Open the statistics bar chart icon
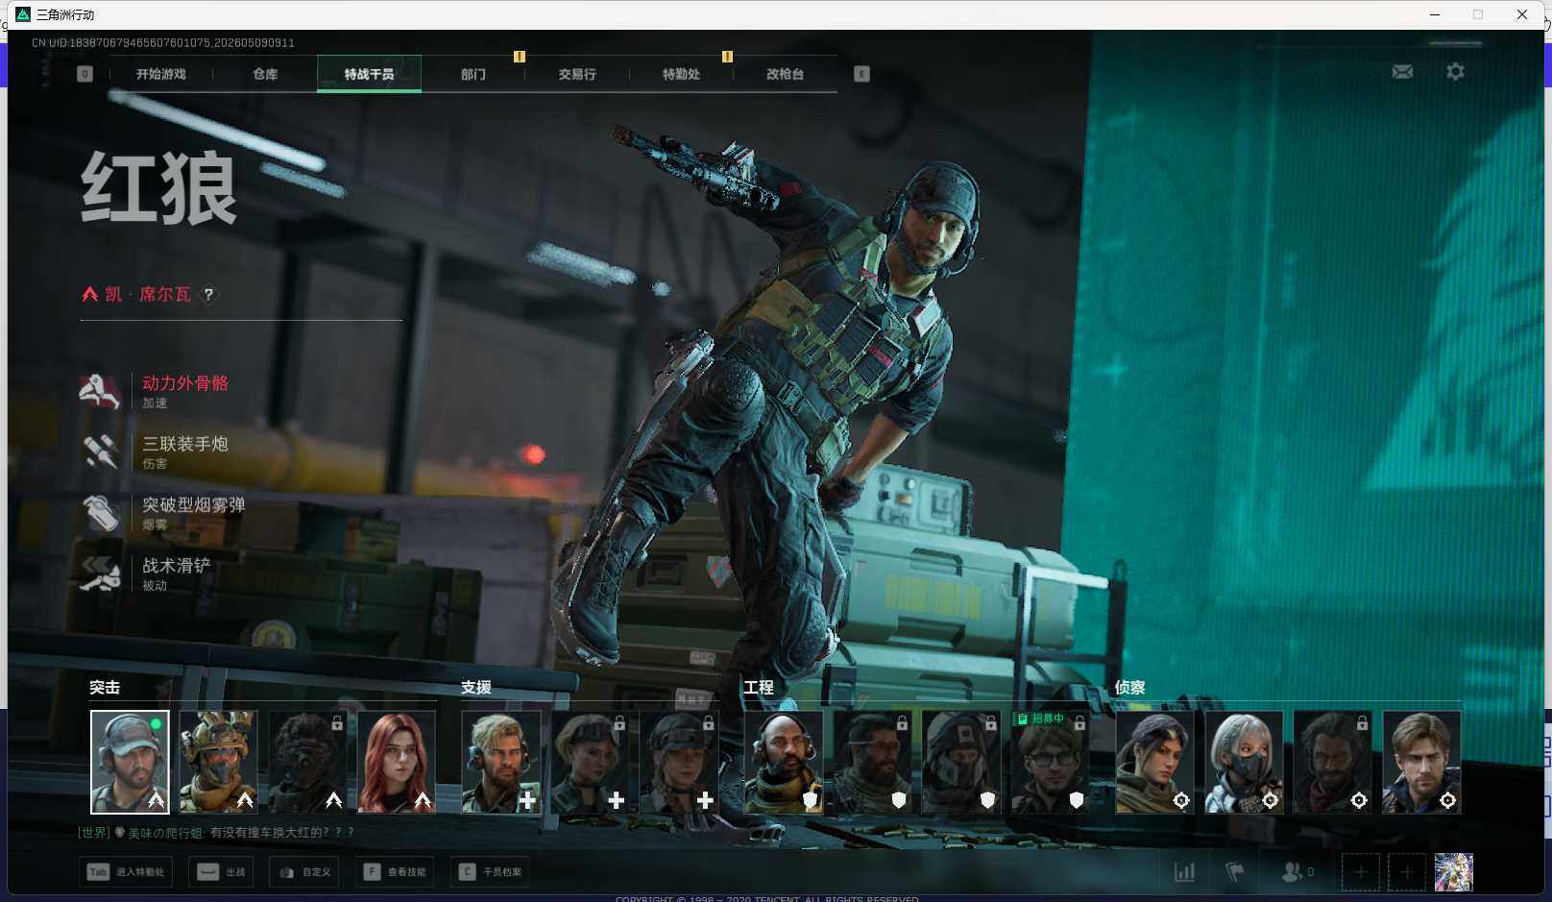 tap(1185, 872)
